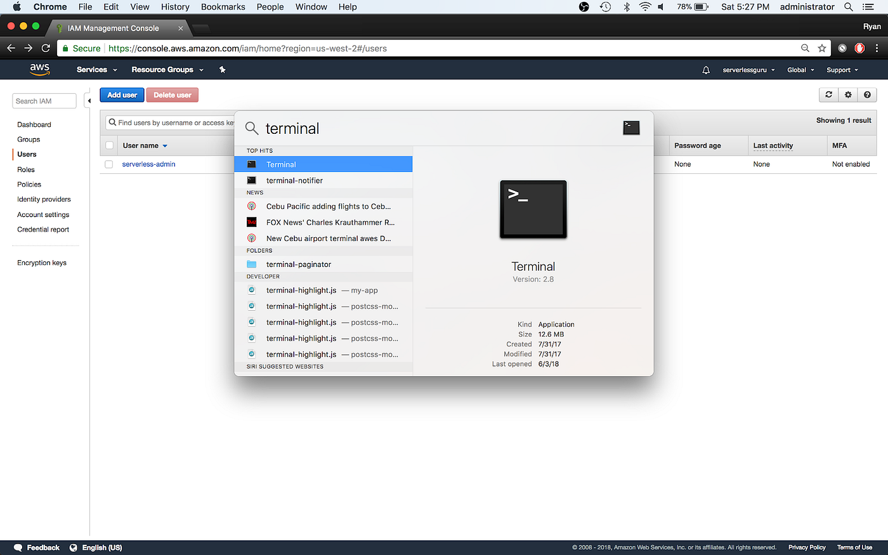The height and width of the screenshot is (555, 888).
Task: Open the Apple menu
Action: pos(16,7)
